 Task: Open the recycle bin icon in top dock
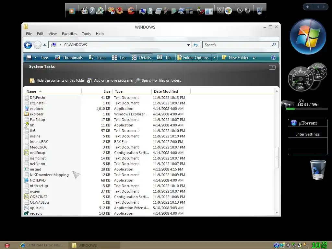pos(259,10)
